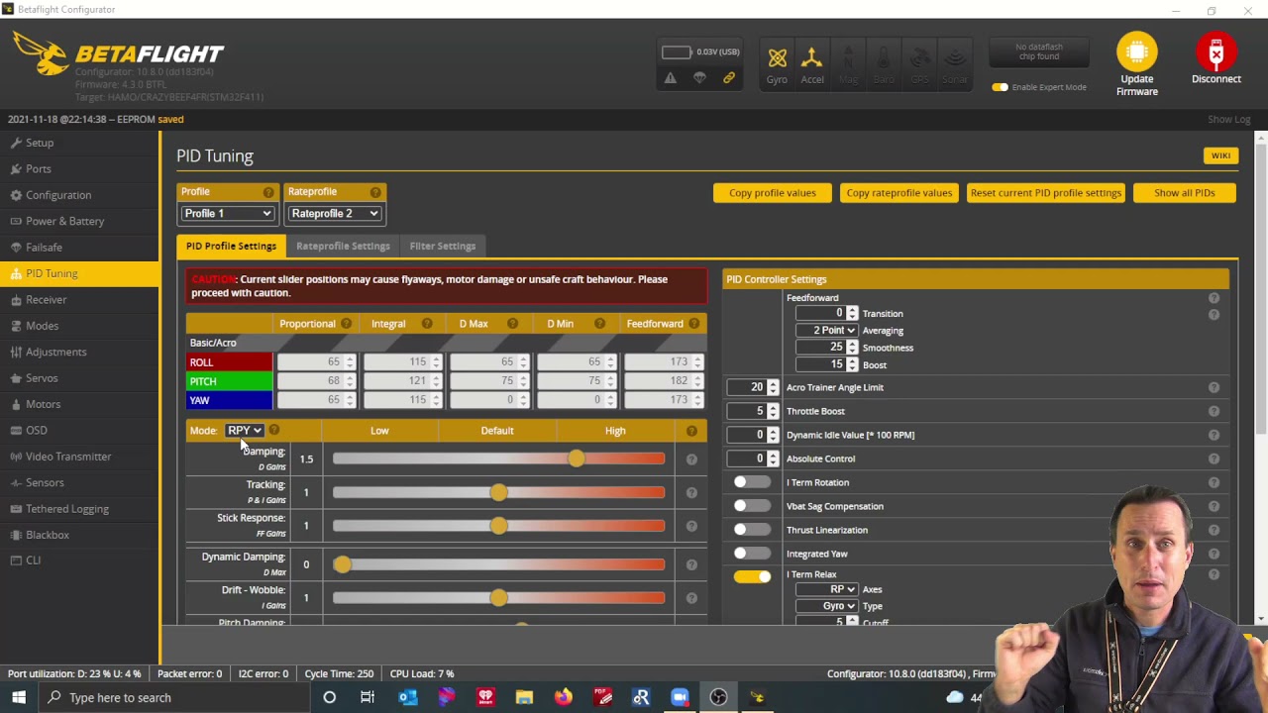Open the CLI sidebar tab

pyautogui.click(x=79, y=560)
